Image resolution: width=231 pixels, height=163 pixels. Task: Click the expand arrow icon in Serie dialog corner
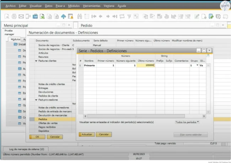pos(208,55)
